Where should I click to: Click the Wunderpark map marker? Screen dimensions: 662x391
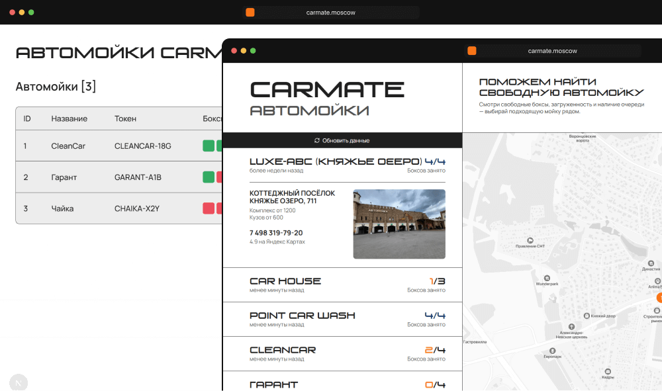click(x=547, y=278)
